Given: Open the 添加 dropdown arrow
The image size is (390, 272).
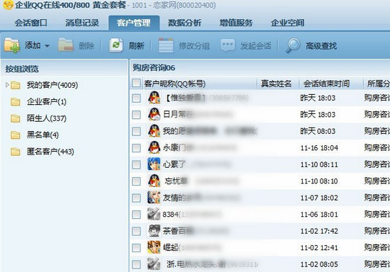Looking at the screenshot, I should (x=47, y=46).
